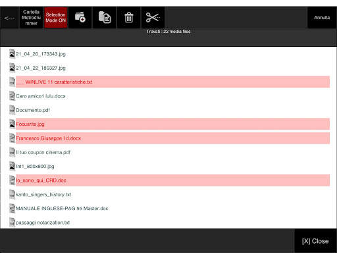This screenshot has width=337, height=253.
Task: Create a new folder with plus icon
Action: click(x=80, y=18)
